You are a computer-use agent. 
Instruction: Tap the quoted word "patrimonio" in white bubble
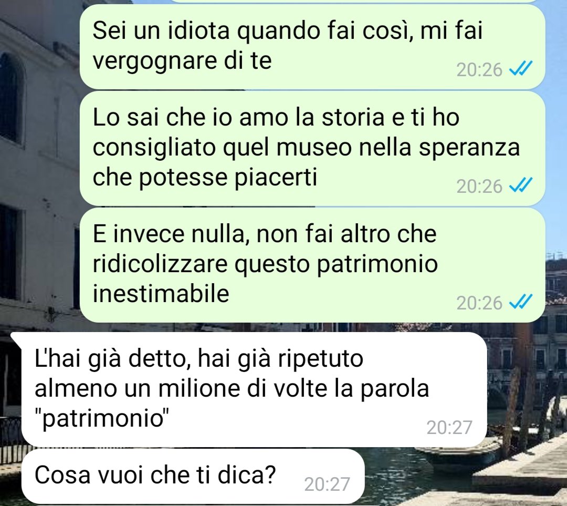pyautogui.click(x=102, y=418)
